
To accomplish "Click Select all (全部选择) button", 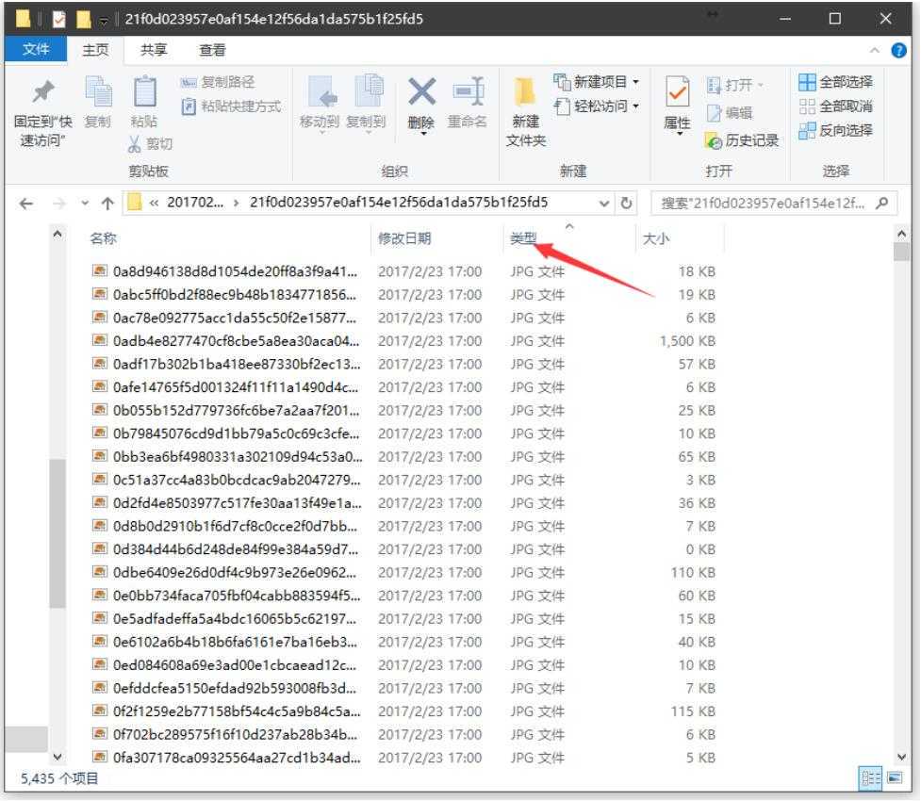I will (x=835, y=83).
